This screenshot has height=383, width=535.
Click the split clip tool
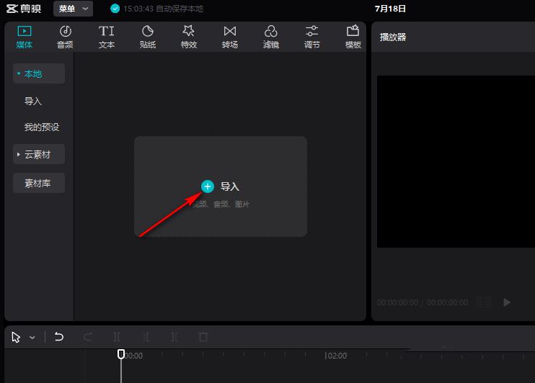(117, 337)
